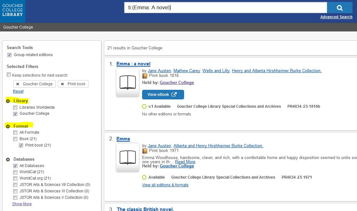Open Advanced Search

click(x=336, y=17)
